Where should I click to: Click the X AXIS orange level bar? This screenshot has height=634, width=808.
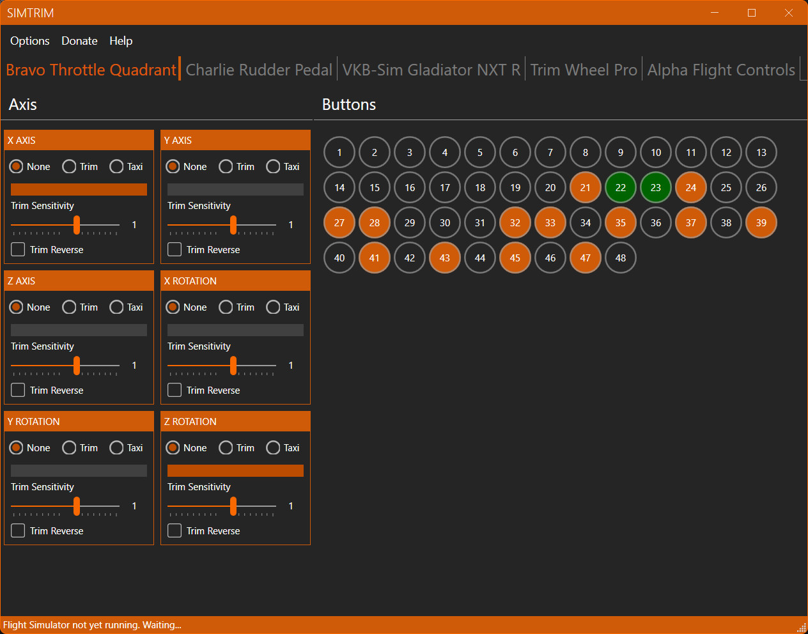coord(79,189)
